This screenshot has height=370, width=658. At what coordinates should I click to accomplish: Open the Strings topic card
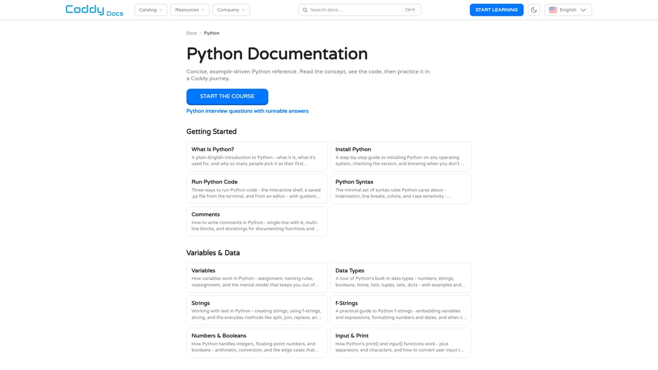pyautogui.click(x=257, y=310)
